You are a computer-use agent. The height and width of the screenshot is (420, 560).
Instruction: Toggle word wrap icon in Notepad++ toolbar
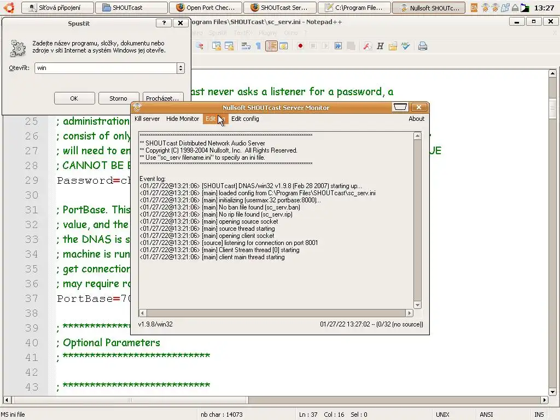[x=246, y=46]
